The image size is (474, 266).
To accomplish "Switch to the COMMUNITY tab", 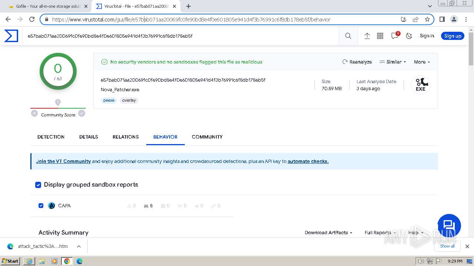I will 207,137.
